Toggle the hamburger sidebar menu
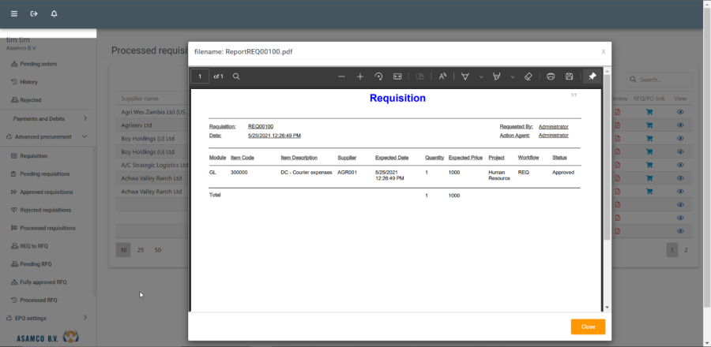The height and width of the screenshot is (347, 711). [13, 13]
